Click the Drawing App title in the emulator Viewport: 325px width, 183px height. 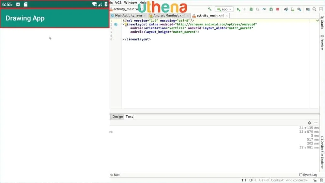tap(25, 18)
